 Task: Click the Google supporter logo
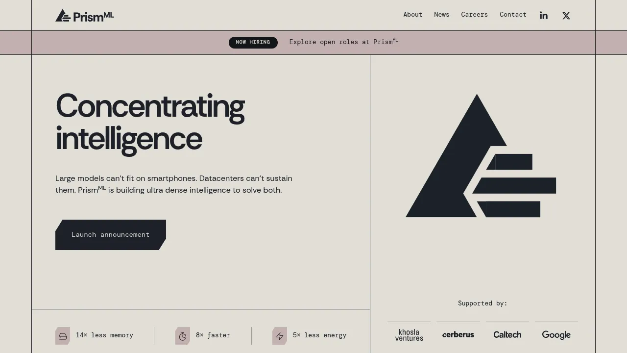[x=556, y=335]
